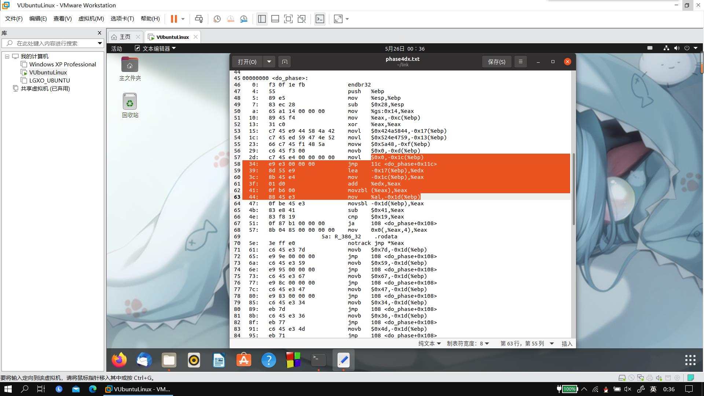Open stretch guest dropdown arrow
The image size is (704, 396).
[x=347, y=19]
